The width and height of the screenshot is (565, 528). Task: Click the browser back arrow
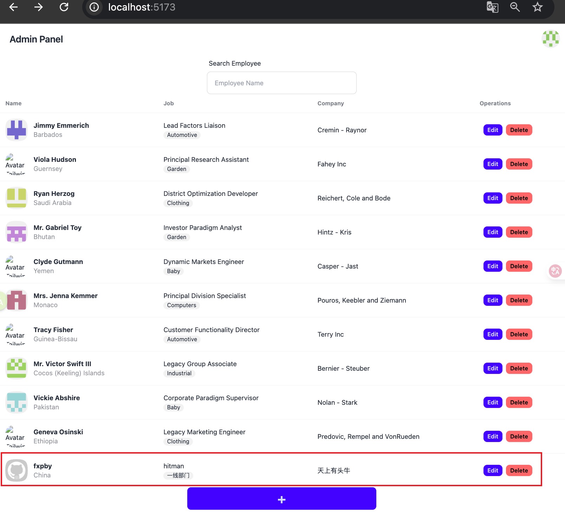pos(13,7)
